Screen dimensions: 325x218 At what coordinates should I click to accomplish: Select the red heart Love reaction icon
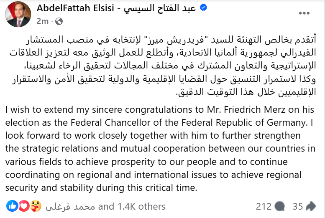[24, 206]
